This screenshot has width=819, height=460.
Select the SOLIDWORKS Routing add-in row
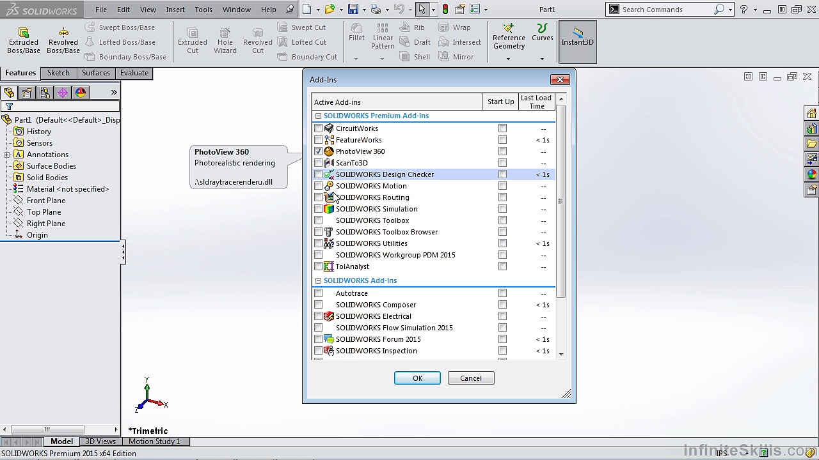click(x=433, y=197)
